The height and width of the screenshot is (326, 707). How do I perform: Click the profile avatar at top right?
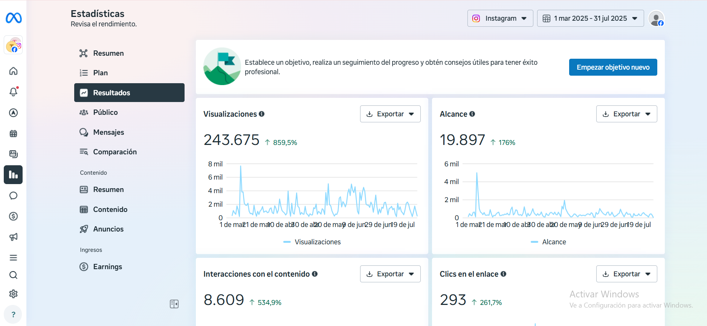[x=656, y=18]
